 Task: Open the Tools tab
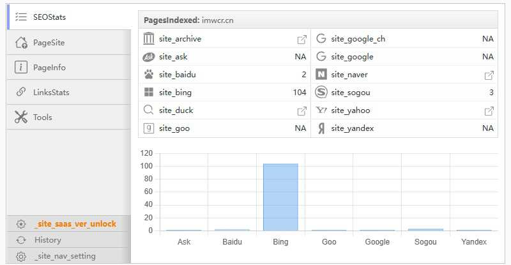[x=42, y=117]
